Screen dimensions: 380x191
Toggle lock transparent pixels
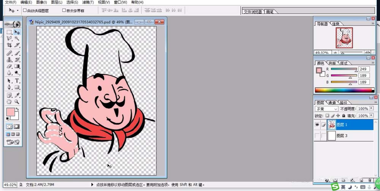point(327,116)
